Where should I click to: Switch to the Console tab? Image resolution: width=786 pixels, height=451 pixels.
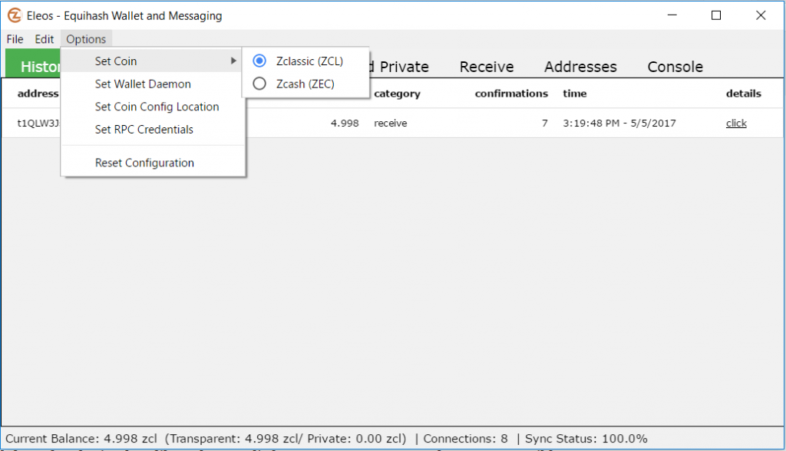point(675,67)
